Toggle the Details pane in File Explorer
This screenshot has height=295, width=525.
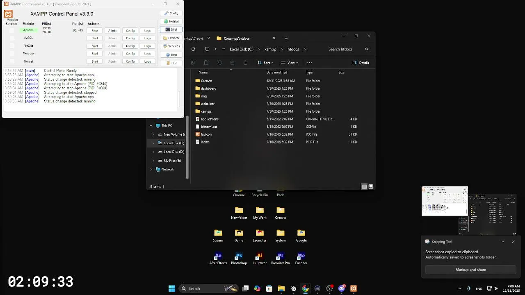click(x=361, y=63)
